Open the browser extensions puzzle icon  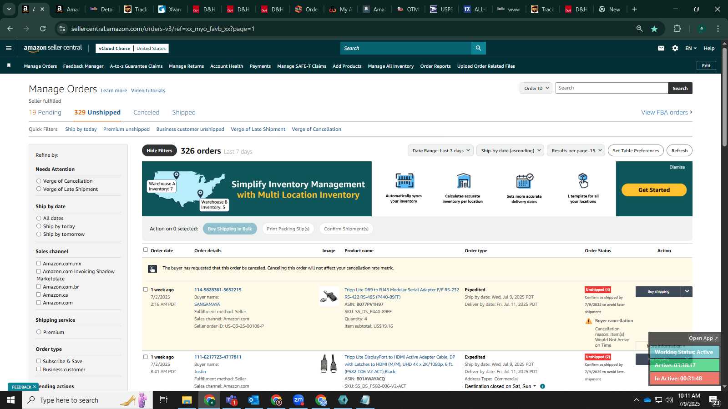pos(677,29)
